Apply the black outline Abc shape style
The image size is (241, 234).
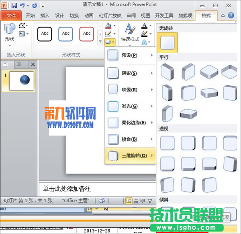tap(45, 34)
